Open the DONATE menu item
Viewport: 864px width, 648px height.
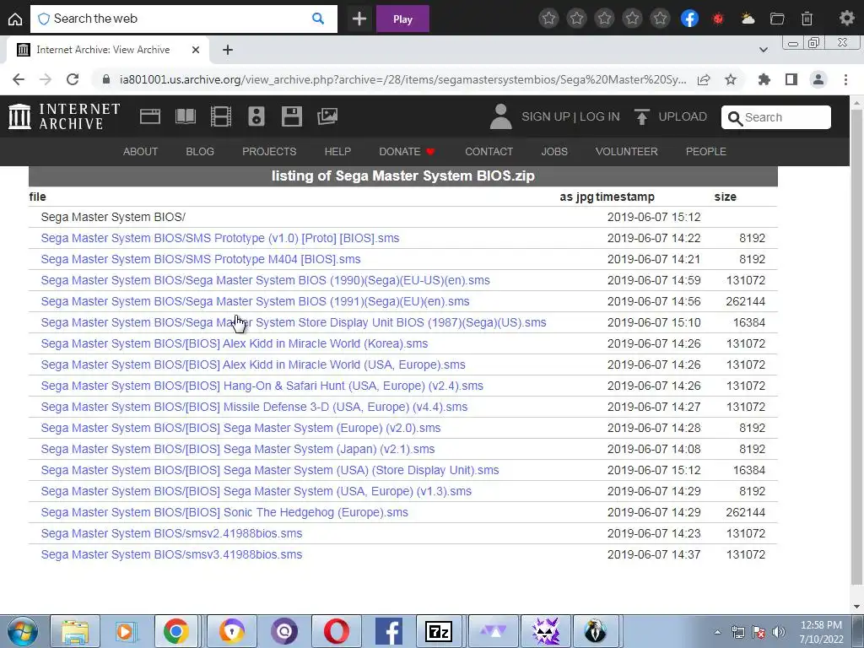coord(407,152)
